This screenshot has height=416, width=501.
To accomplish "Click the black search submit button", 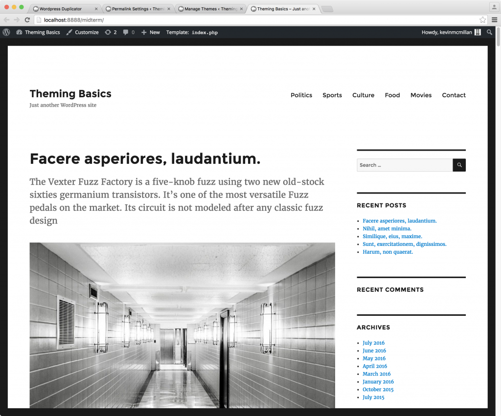I will click(459, 165).
